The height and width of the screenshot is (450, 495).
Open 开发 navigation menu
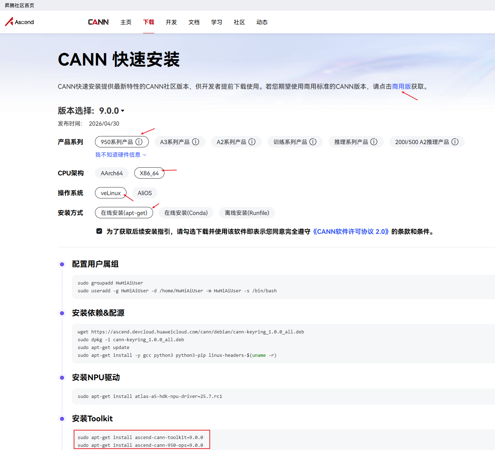pos(171,22)
